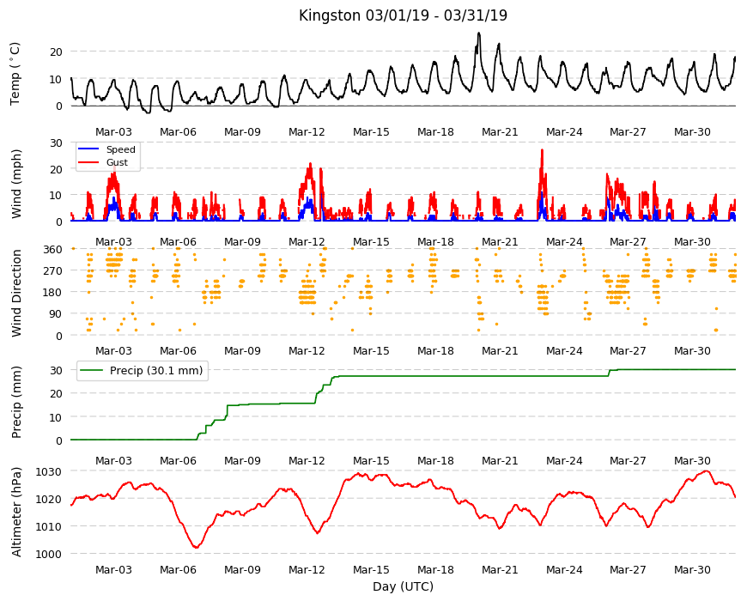Click the chart title Kingston 03/01/19 - 03/31/19
This screenshot has height=601, width=747.
[x=403, y=15]
